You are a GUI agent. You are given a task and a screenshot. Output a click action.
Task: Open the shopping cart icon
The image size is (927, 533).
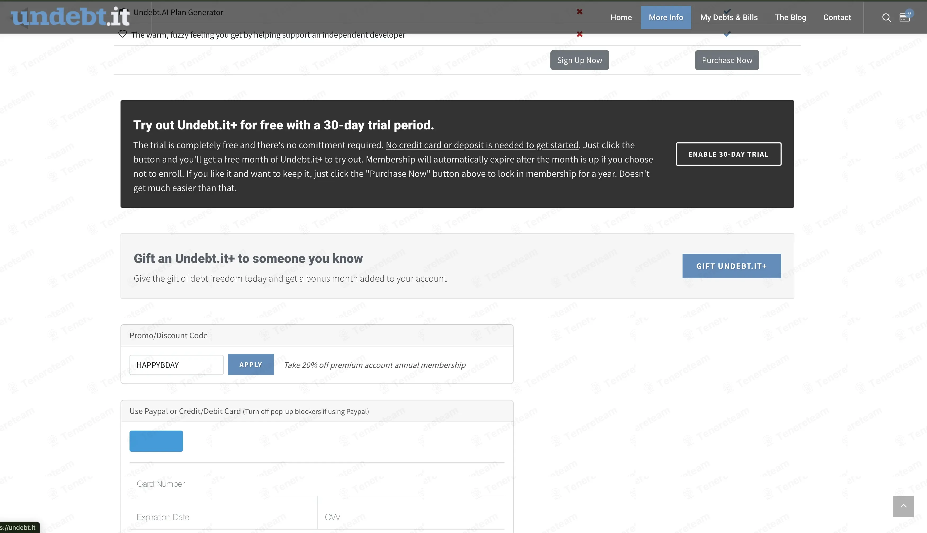[x=905, y=17]
